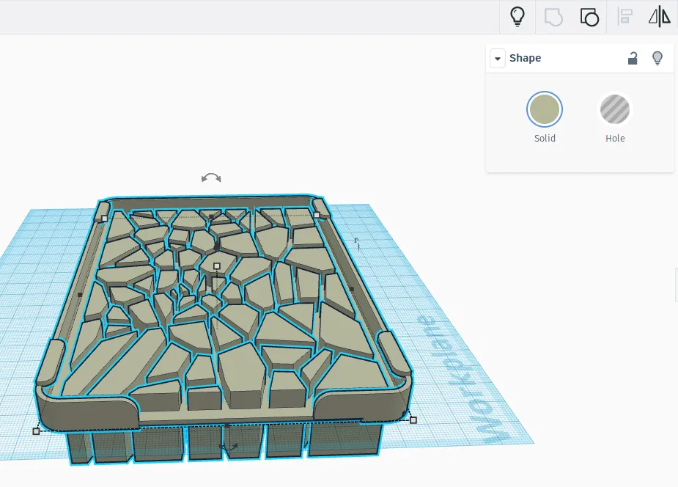Screen dimensions: 678x487
Task: Click the bottom-left corner resize handle
Action: coord(37,431)
